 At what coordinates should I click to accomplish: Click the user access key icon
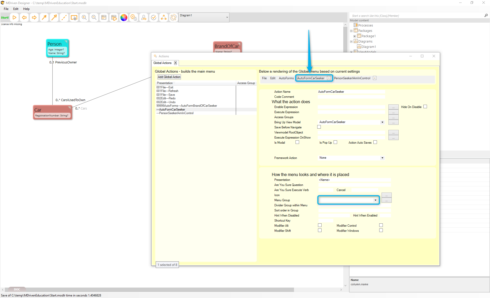click(144, 18)
